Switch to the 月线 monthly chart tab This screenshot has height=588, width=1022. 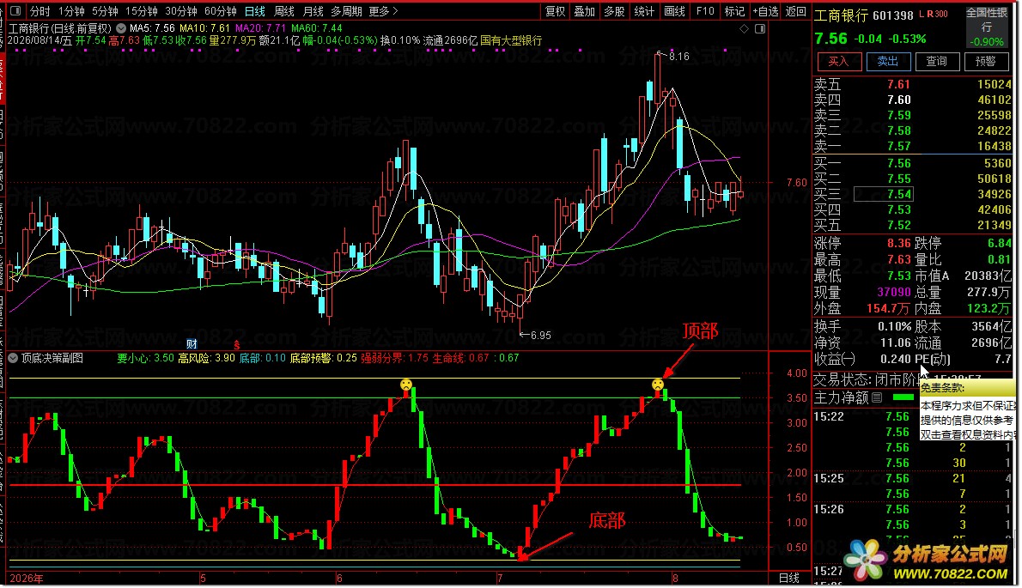pos(313,11)
